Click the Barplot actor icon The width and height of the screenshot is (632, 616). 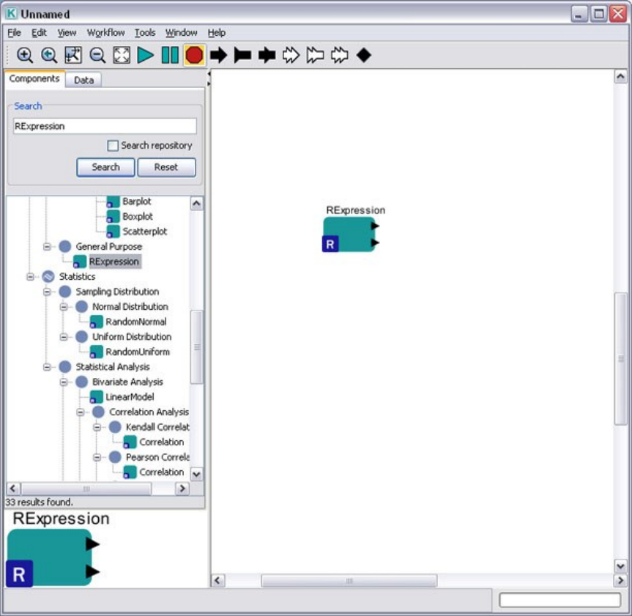tap(113, 201)
